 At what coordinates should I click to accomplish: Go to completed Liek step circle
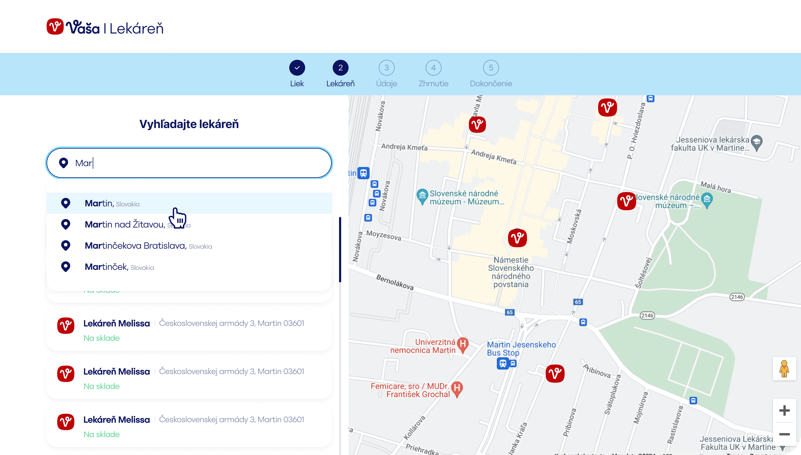297,67
